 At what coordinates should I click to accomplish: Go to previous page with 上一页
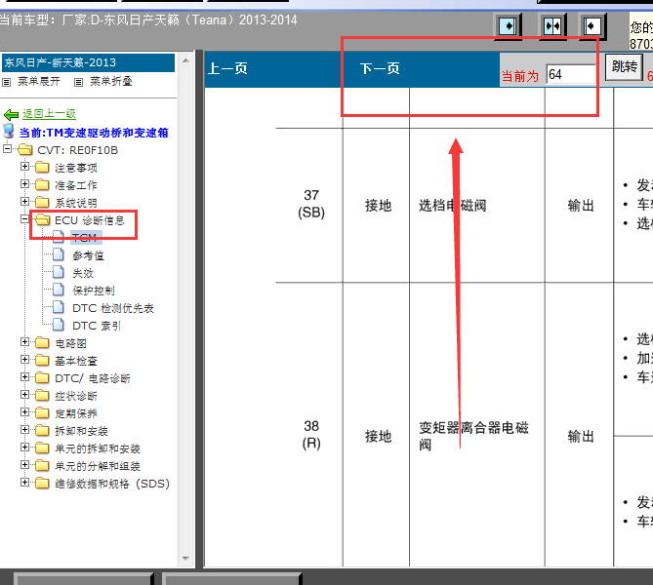pyautogui.click(x=227, y=69)
